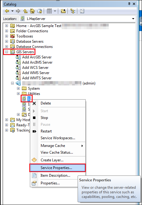Pin the Catalog window with auto-hide pin
Image resolution: width=142 pixels, height=205 pixels.
click(129, 4)
